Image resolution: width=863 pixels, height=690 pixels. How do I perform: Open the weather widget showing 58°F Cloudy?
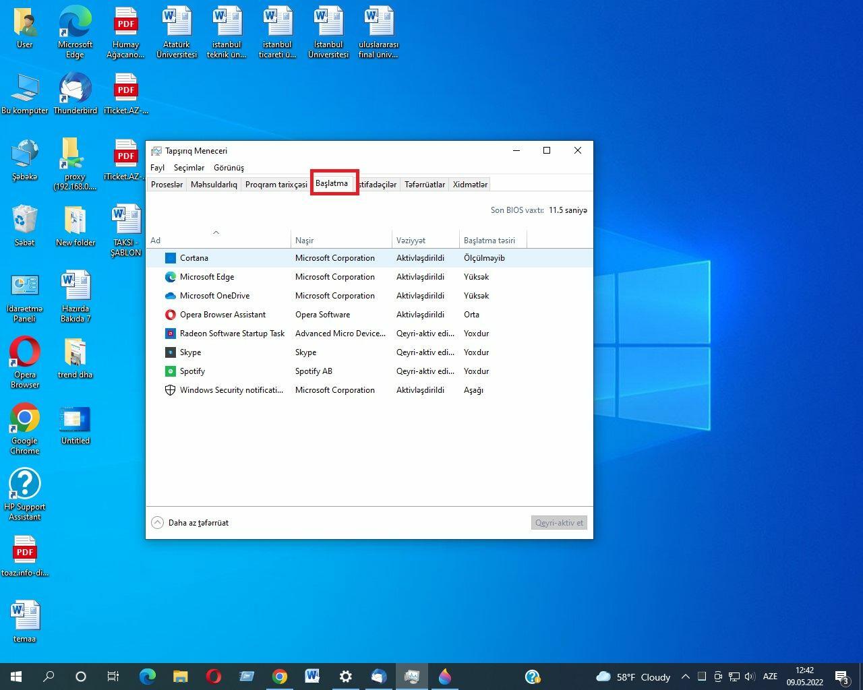click(633, 677)
